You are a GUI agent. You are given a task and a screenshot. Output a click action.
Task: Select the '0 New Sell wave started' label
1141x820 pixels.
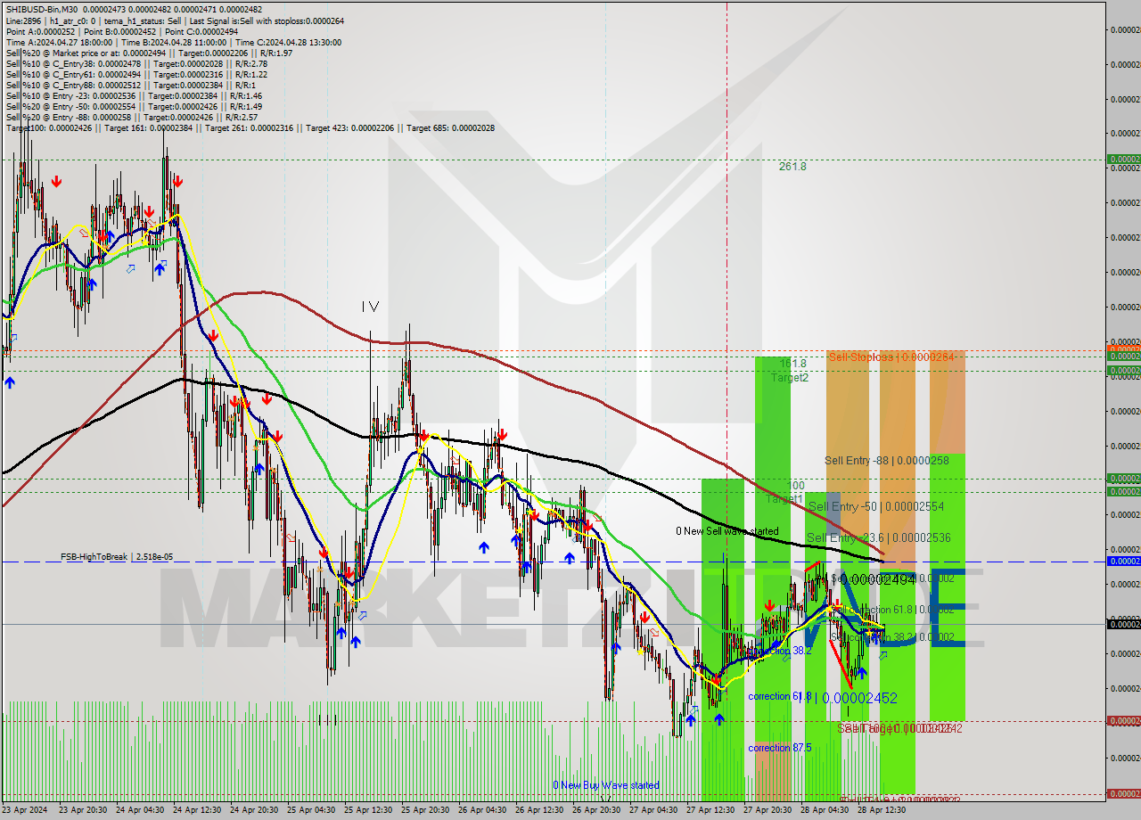727,531
